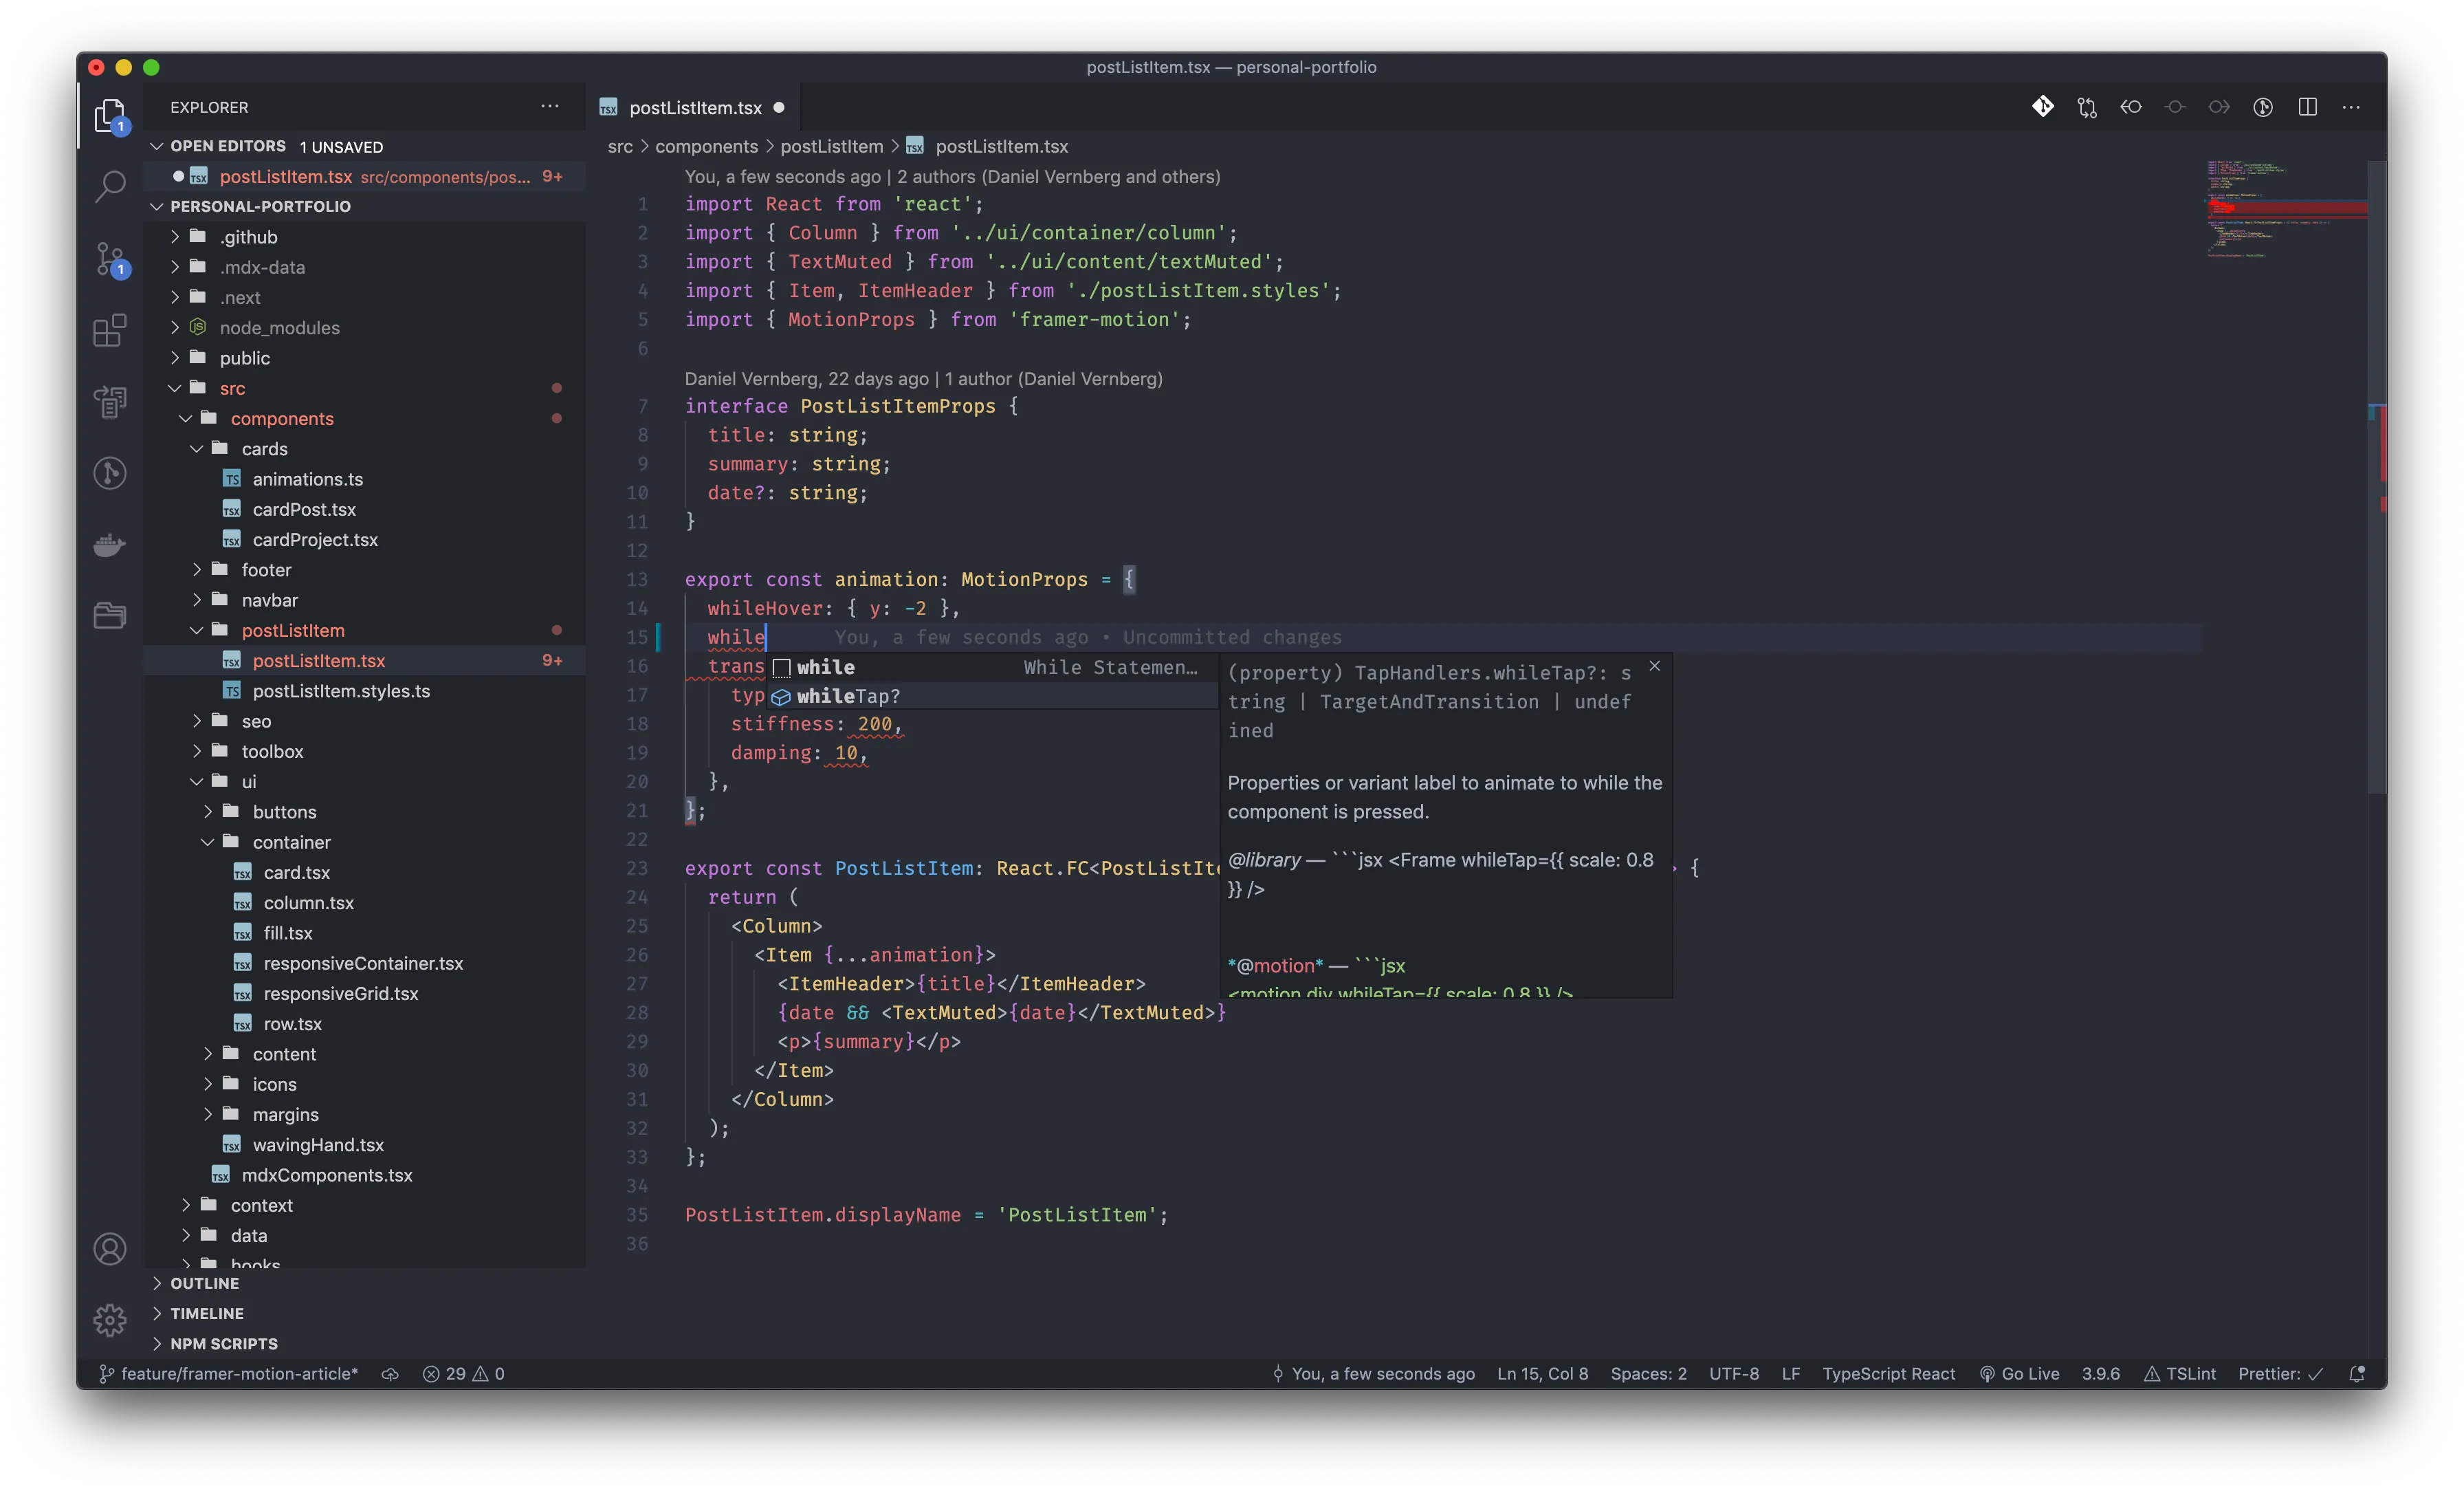The height and width of the screenshot is (1491, 2464).
Task: Click the notifications bell in the status bar
Action: tap(2357, 1374)
